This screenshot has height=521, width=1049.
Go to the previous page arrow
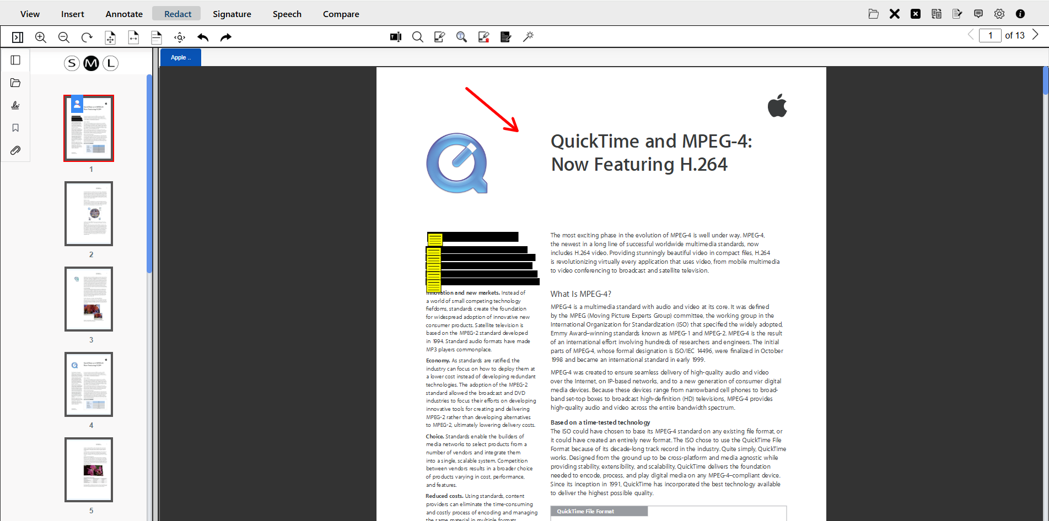(x=971, y=35)
